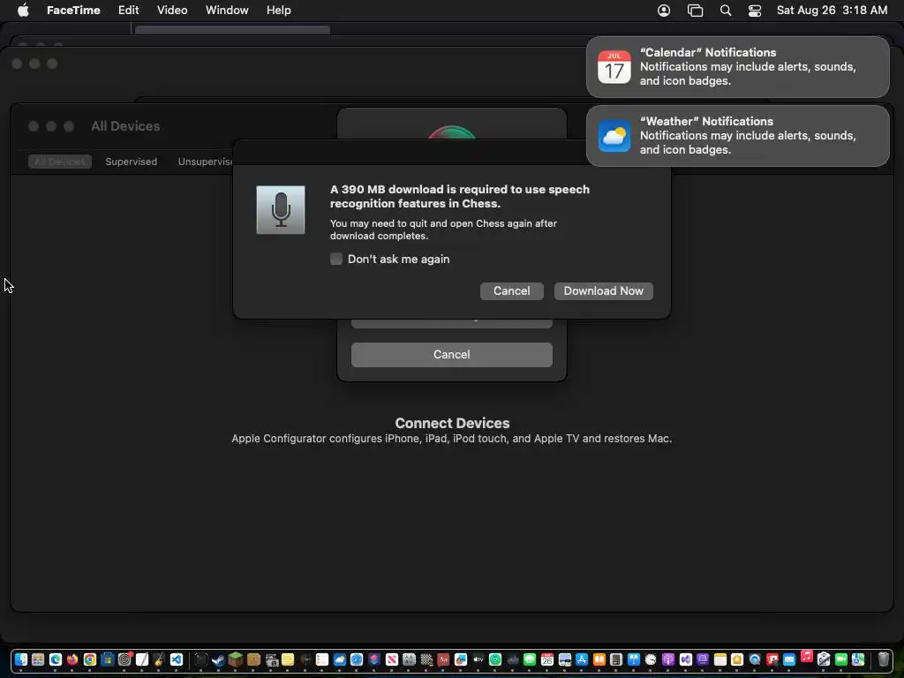
Task: Open System Settings from the Dock
Action: [124, 659]
